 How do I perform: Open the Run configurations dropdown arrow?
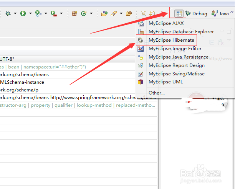[30, 13]
